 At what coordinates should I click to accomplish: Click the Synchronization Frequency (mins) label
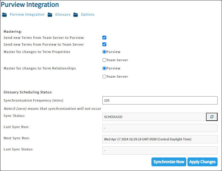33,100
